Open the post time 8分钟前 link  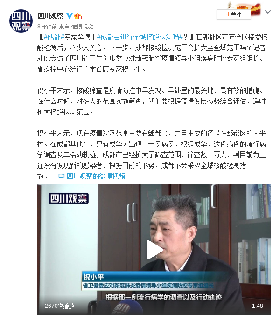pos(47,27)
